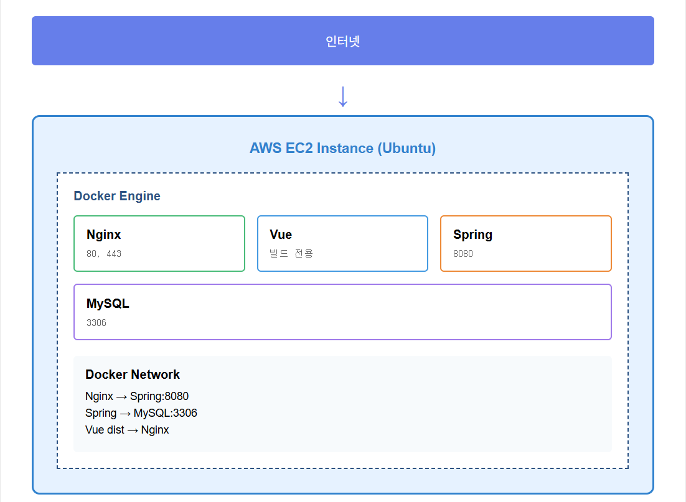
Task: Select the Vue dist → Nginx route line
Action: click(127, 430)
